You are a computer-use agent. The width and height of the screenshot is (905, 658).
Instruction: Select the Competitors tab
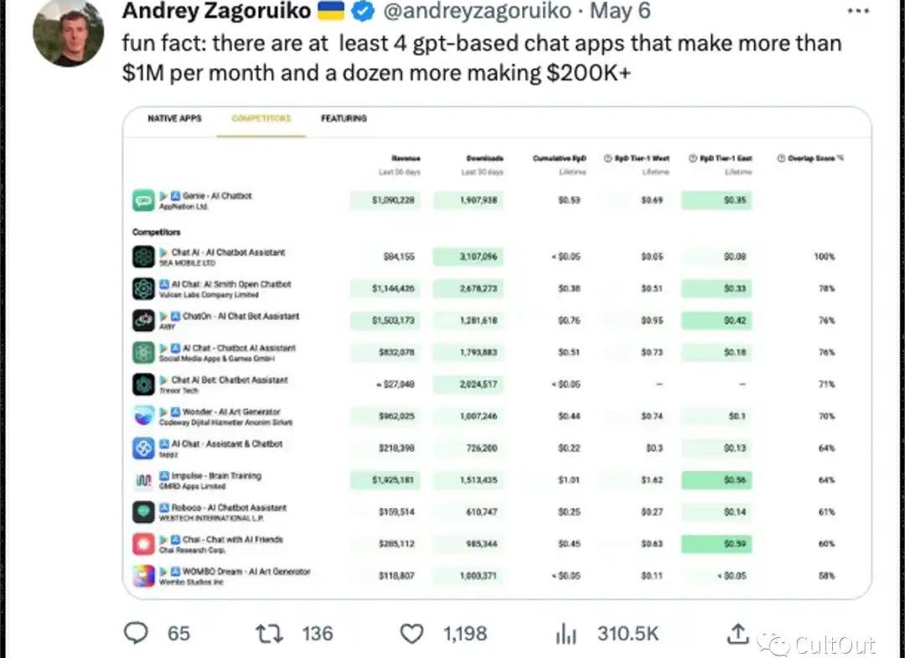261,119
